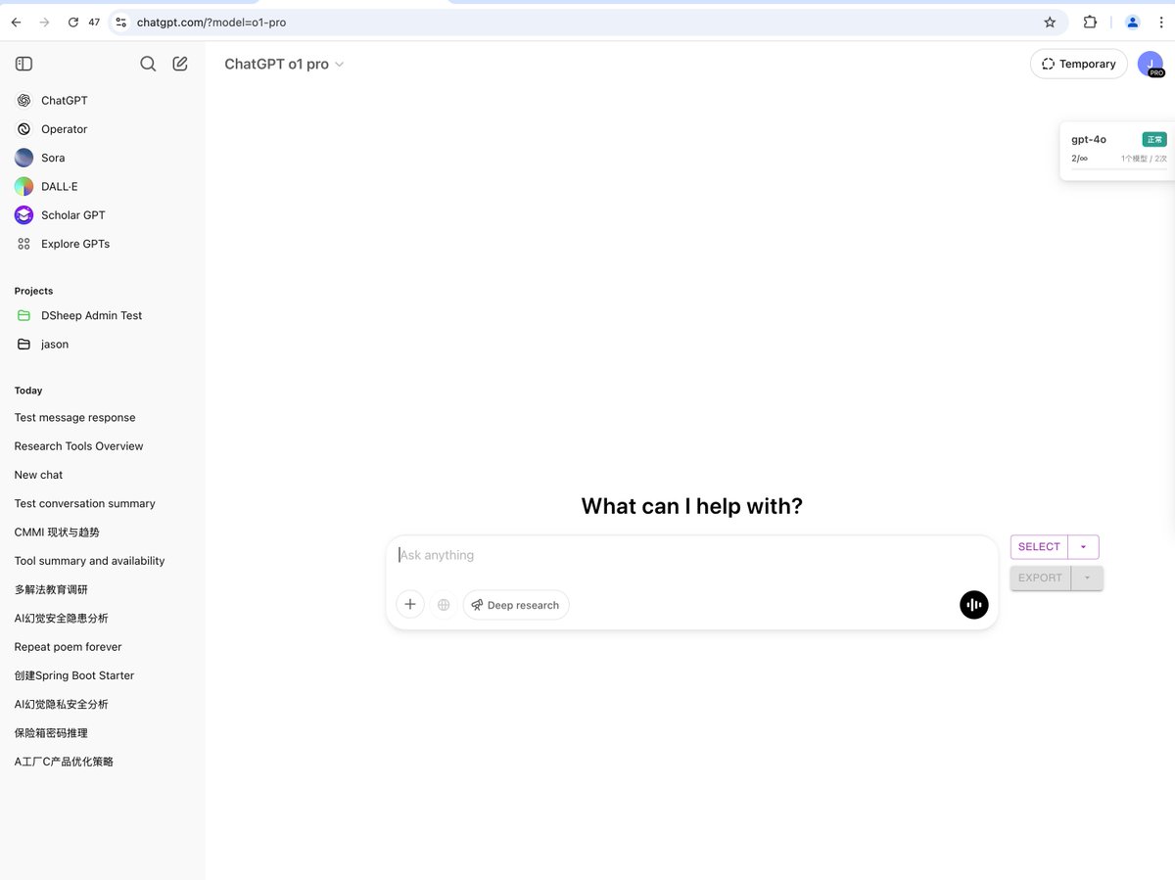The image size is (1175, 880).
Task: Bookmark page with the star icon
Action: click(x=1050, y=22)
